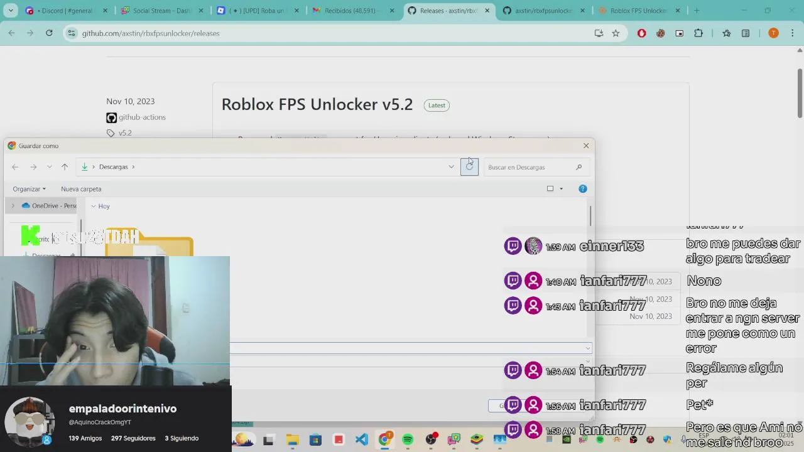
Task: Refresh the Descargas folder in the save dialog
Action: point(469,166)
